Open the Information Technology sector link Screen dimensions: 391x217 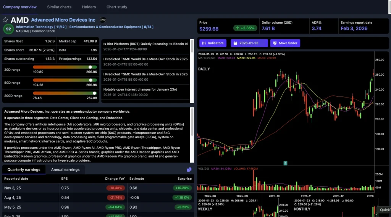click(35, 27)
